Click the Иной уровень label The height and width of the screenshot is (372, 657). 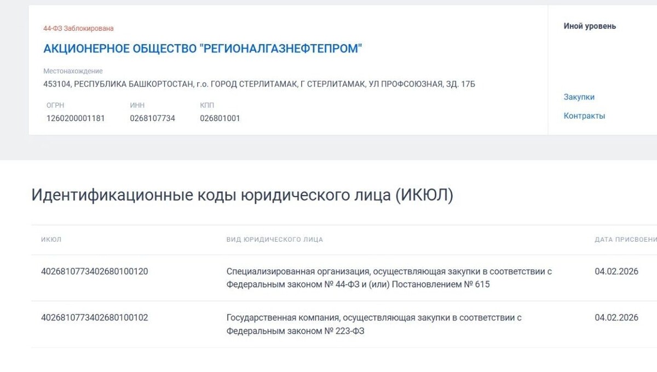point(589,25)
